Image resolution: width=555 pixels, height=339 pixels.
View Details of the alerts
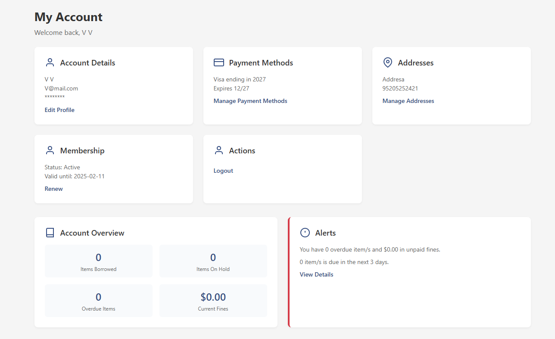pyautogui.click(x=316, y=275)
